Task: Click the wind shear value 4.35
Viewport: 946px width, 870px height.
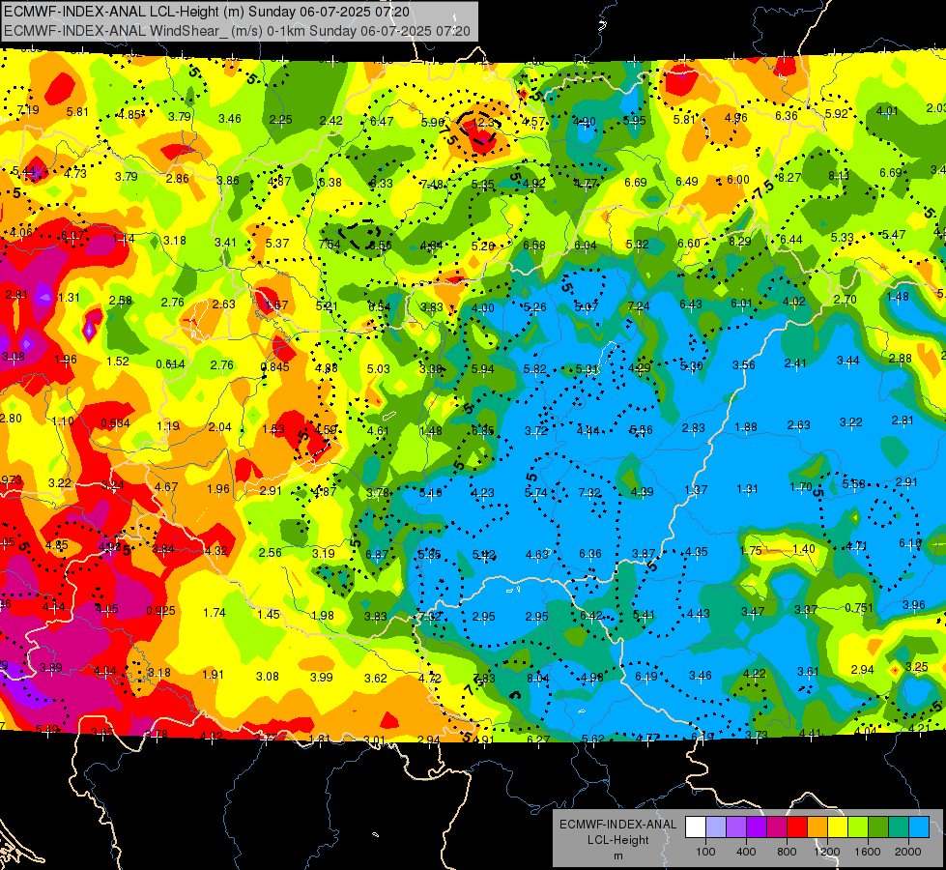Action: pos(697,551)
